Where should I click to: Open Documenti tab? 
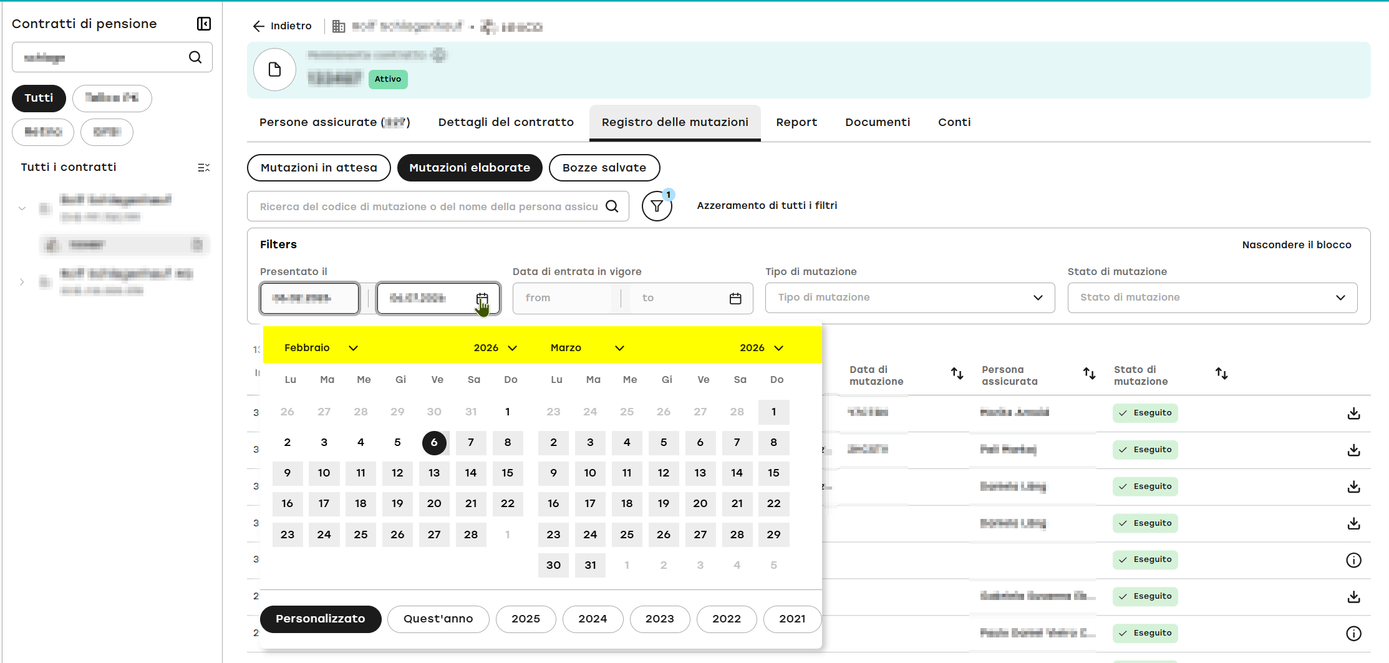tap(878, 122)
